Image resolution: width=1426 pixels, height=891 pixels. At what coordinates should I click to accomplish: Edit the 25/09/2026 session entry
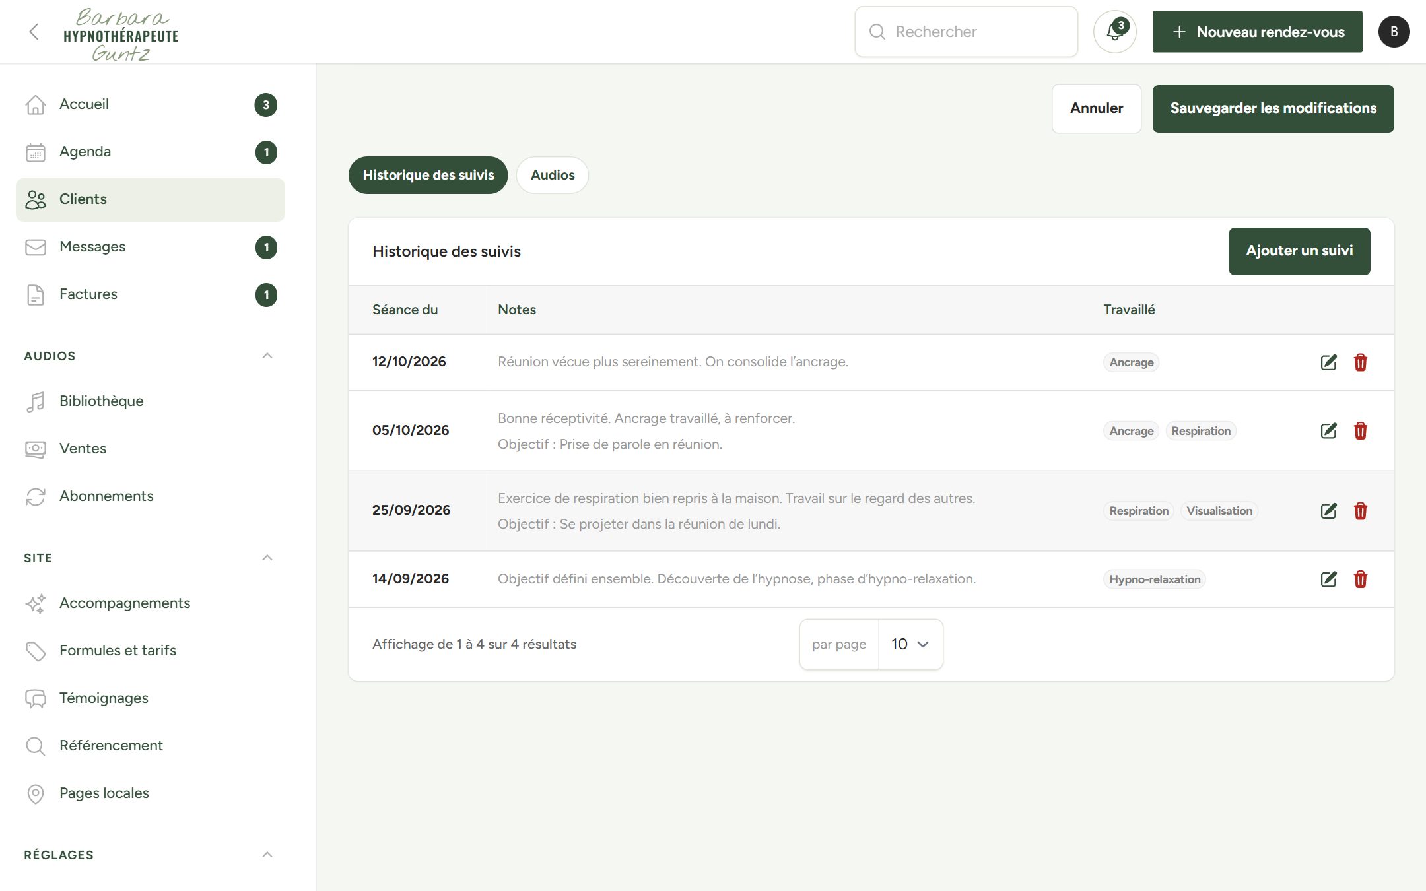point(1328,510)
